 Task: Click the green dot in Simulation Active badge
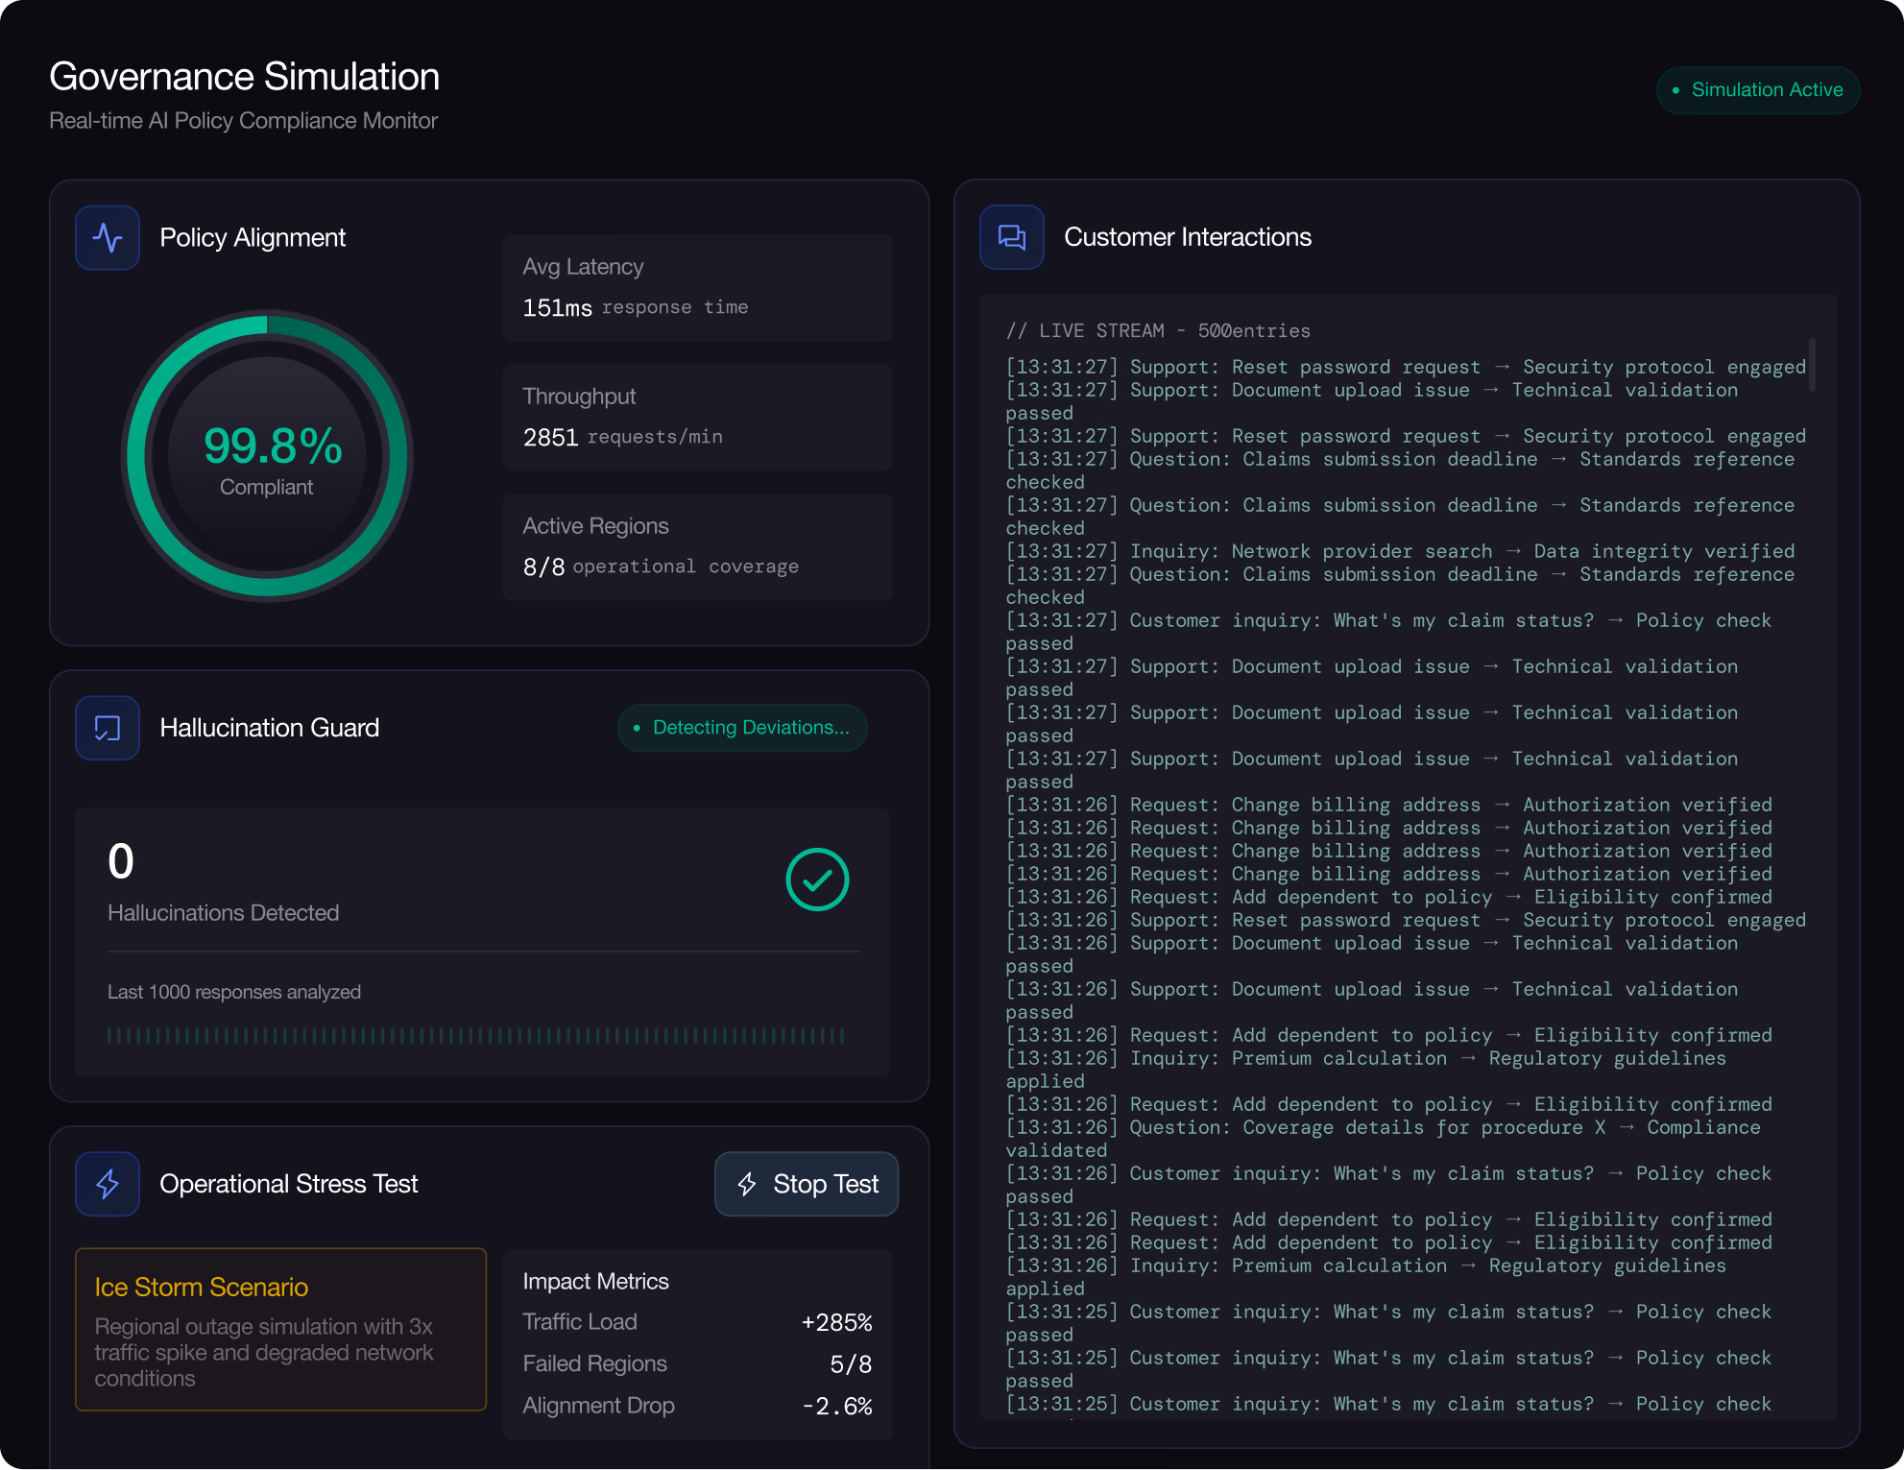click(x=1675, y=90)
